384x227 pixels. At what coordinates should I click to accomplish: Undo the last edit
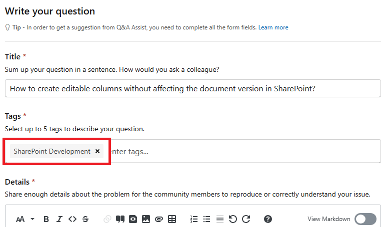(x=232, y=219)
